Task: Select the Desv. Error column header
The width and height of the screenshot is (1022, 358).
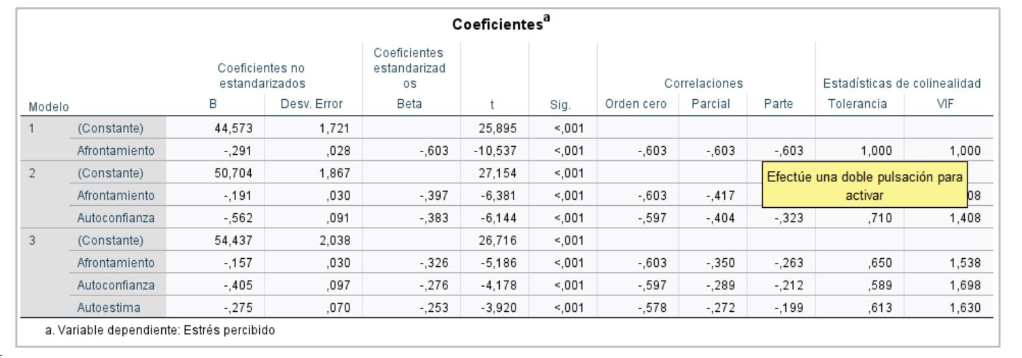Action: pyautogui.click(x=311, y=104)
